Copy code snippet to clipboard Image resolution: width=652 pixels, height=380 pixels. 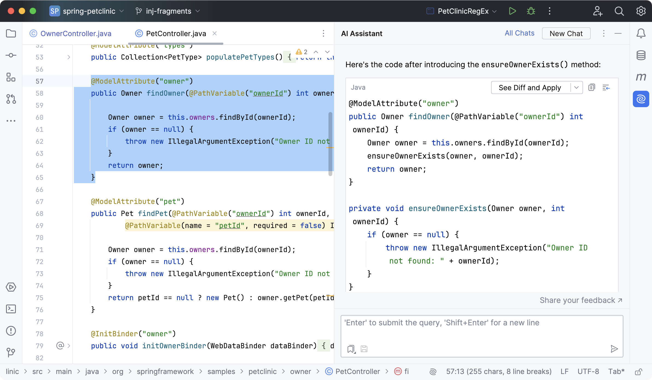pos(592,87)
